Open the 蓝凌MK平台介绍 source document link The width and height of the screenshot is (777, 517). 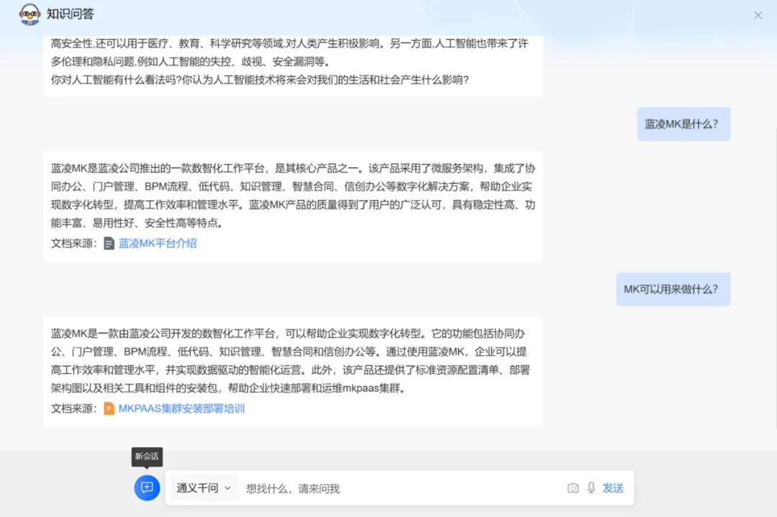pyautogui.click(x=158, y=243)
